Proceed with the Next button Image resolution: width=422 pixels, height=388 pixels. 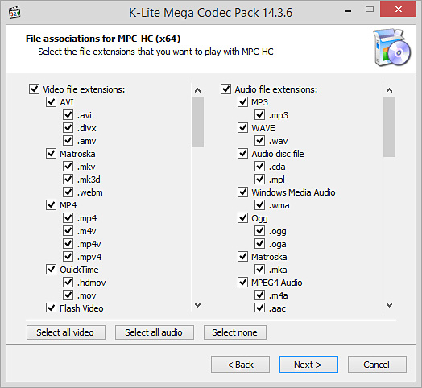point(308,365)
